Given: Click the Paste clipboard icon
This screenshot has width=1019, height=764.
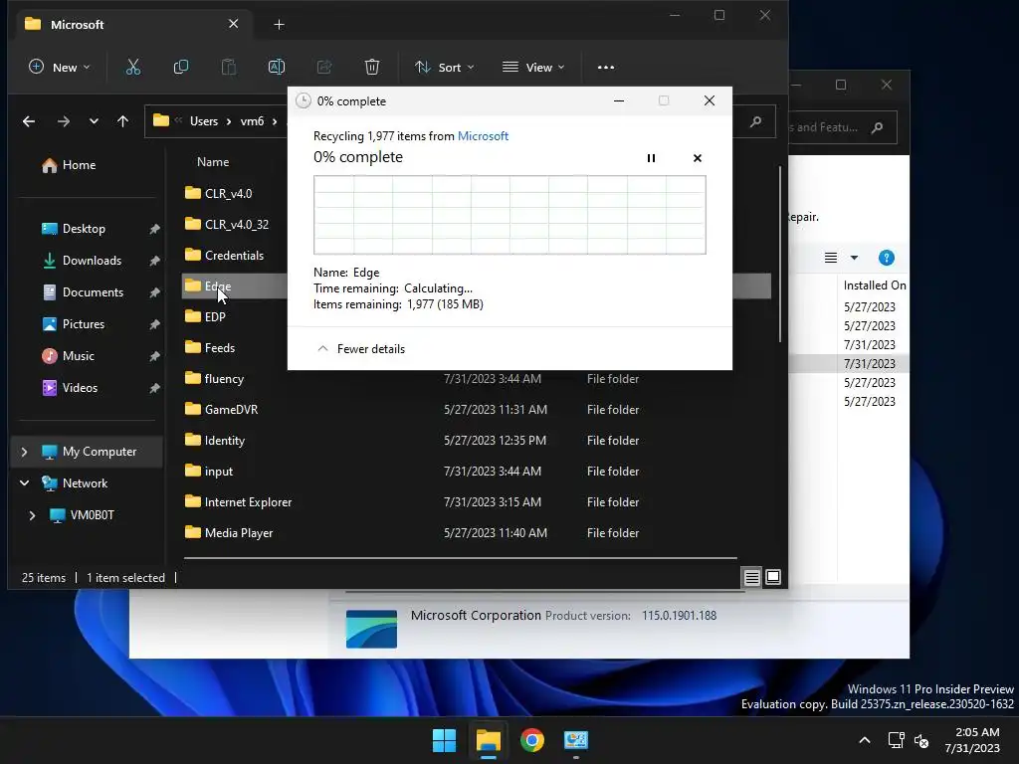Looking at the screenshot, I should tap(229, 67).
